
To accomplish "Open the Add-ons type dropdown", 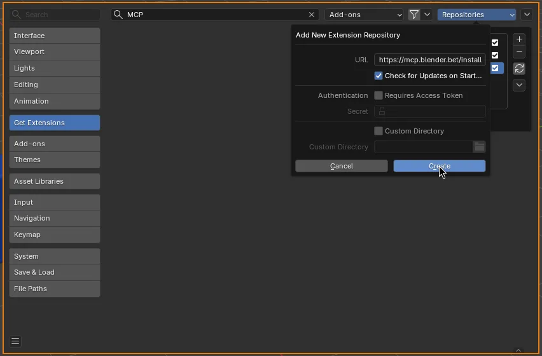I will pyautogui.click(x=365, y=15).
